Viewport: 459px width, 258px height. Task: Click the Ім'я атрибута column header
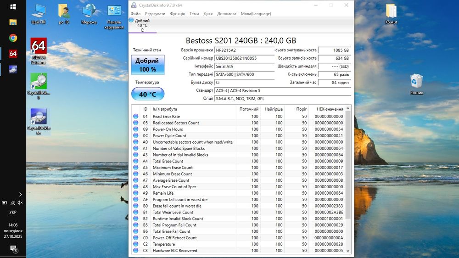click(193, 109)
